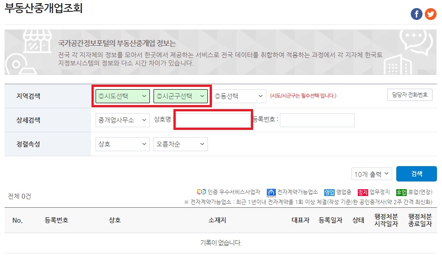Click the 행정처분 종료일자 column header

tap(420, 220)
